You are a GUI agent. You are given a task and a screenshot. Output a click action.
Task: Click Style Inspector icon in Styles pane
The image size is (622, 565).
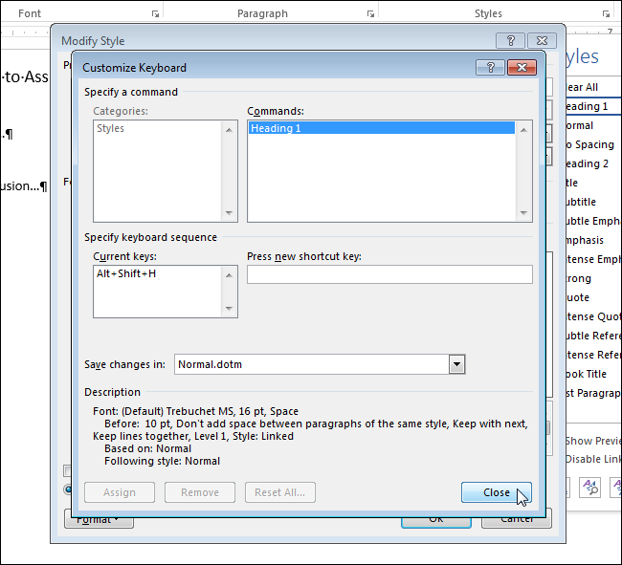click(x=589, y=487)
